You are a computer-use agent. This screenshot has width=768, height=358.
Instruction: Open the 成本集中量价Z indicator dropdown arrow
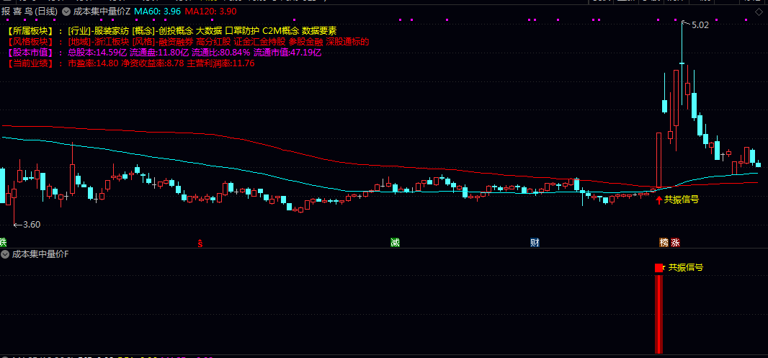(x=66, y=11)
